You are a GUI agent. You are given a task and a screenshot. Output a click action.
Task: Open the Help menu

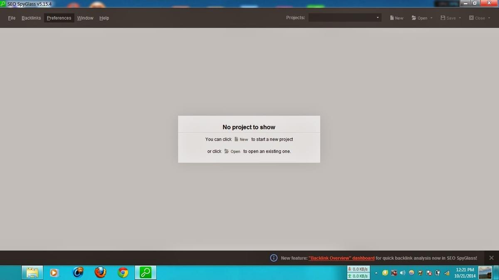(x=104, y=18)
